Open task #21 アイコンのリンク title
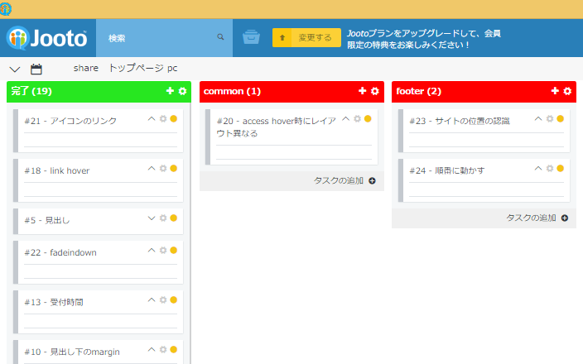Viewport: 583px width, 364px height. tap(70, 121)
